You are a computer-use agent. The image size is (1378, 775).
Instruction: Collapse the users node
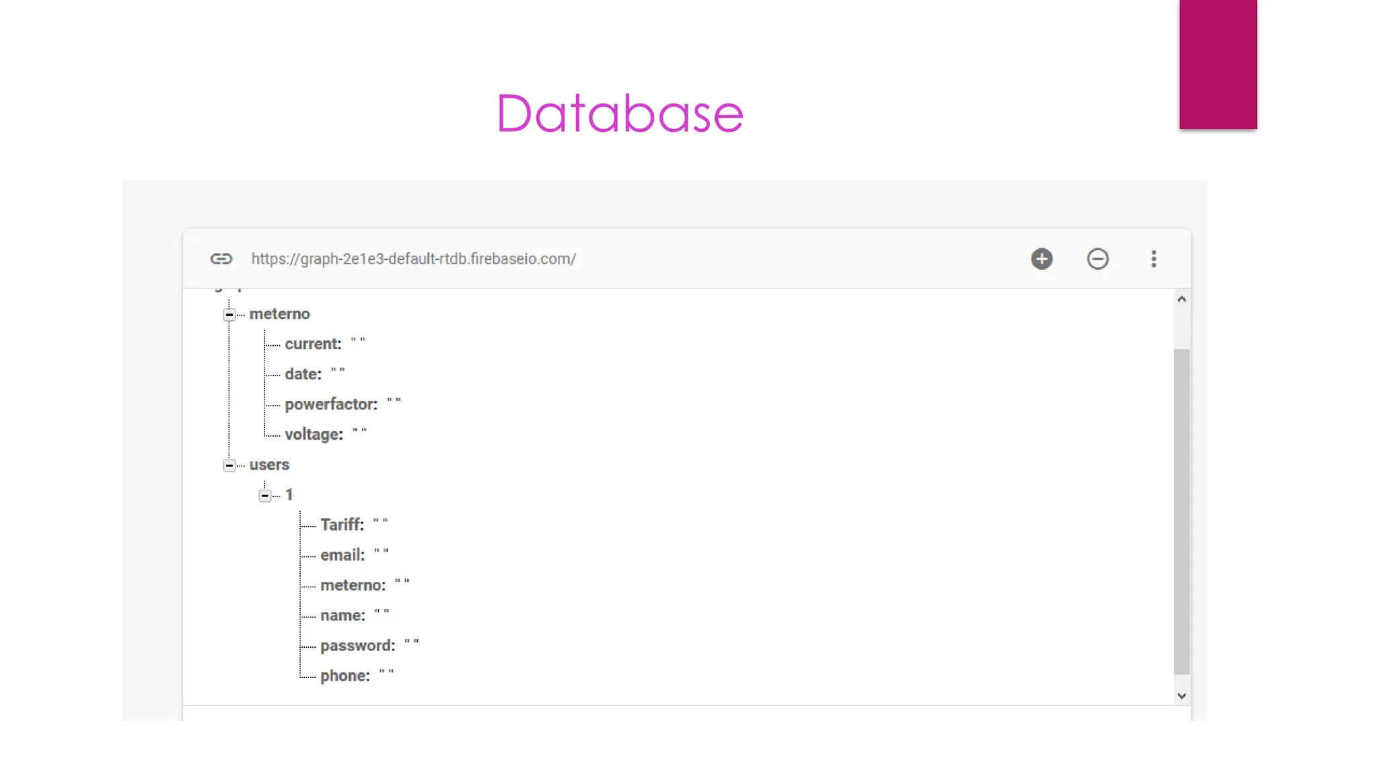pos(229,465)
